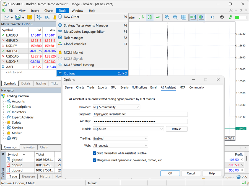The height and width of the screenshot is (186, 249).
Task: Open the Exposure tab in Toolbox
Action: (28, 177)
